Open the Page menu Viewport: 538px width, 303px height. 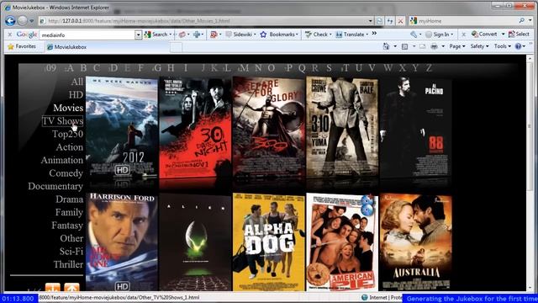(x=457, y=46)
